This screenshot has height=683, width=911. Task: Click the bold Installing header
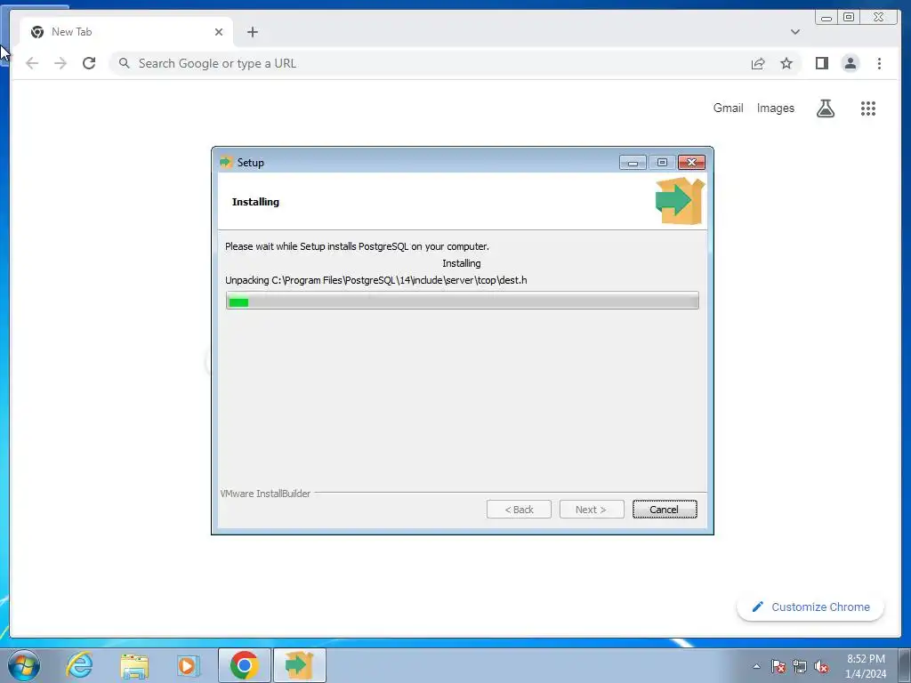[x=255, y=202]
